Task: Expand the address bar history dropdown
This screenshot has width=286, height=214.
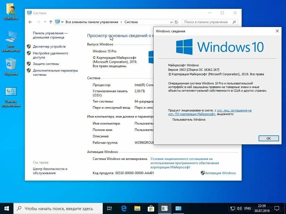Action: click(171, 22)
